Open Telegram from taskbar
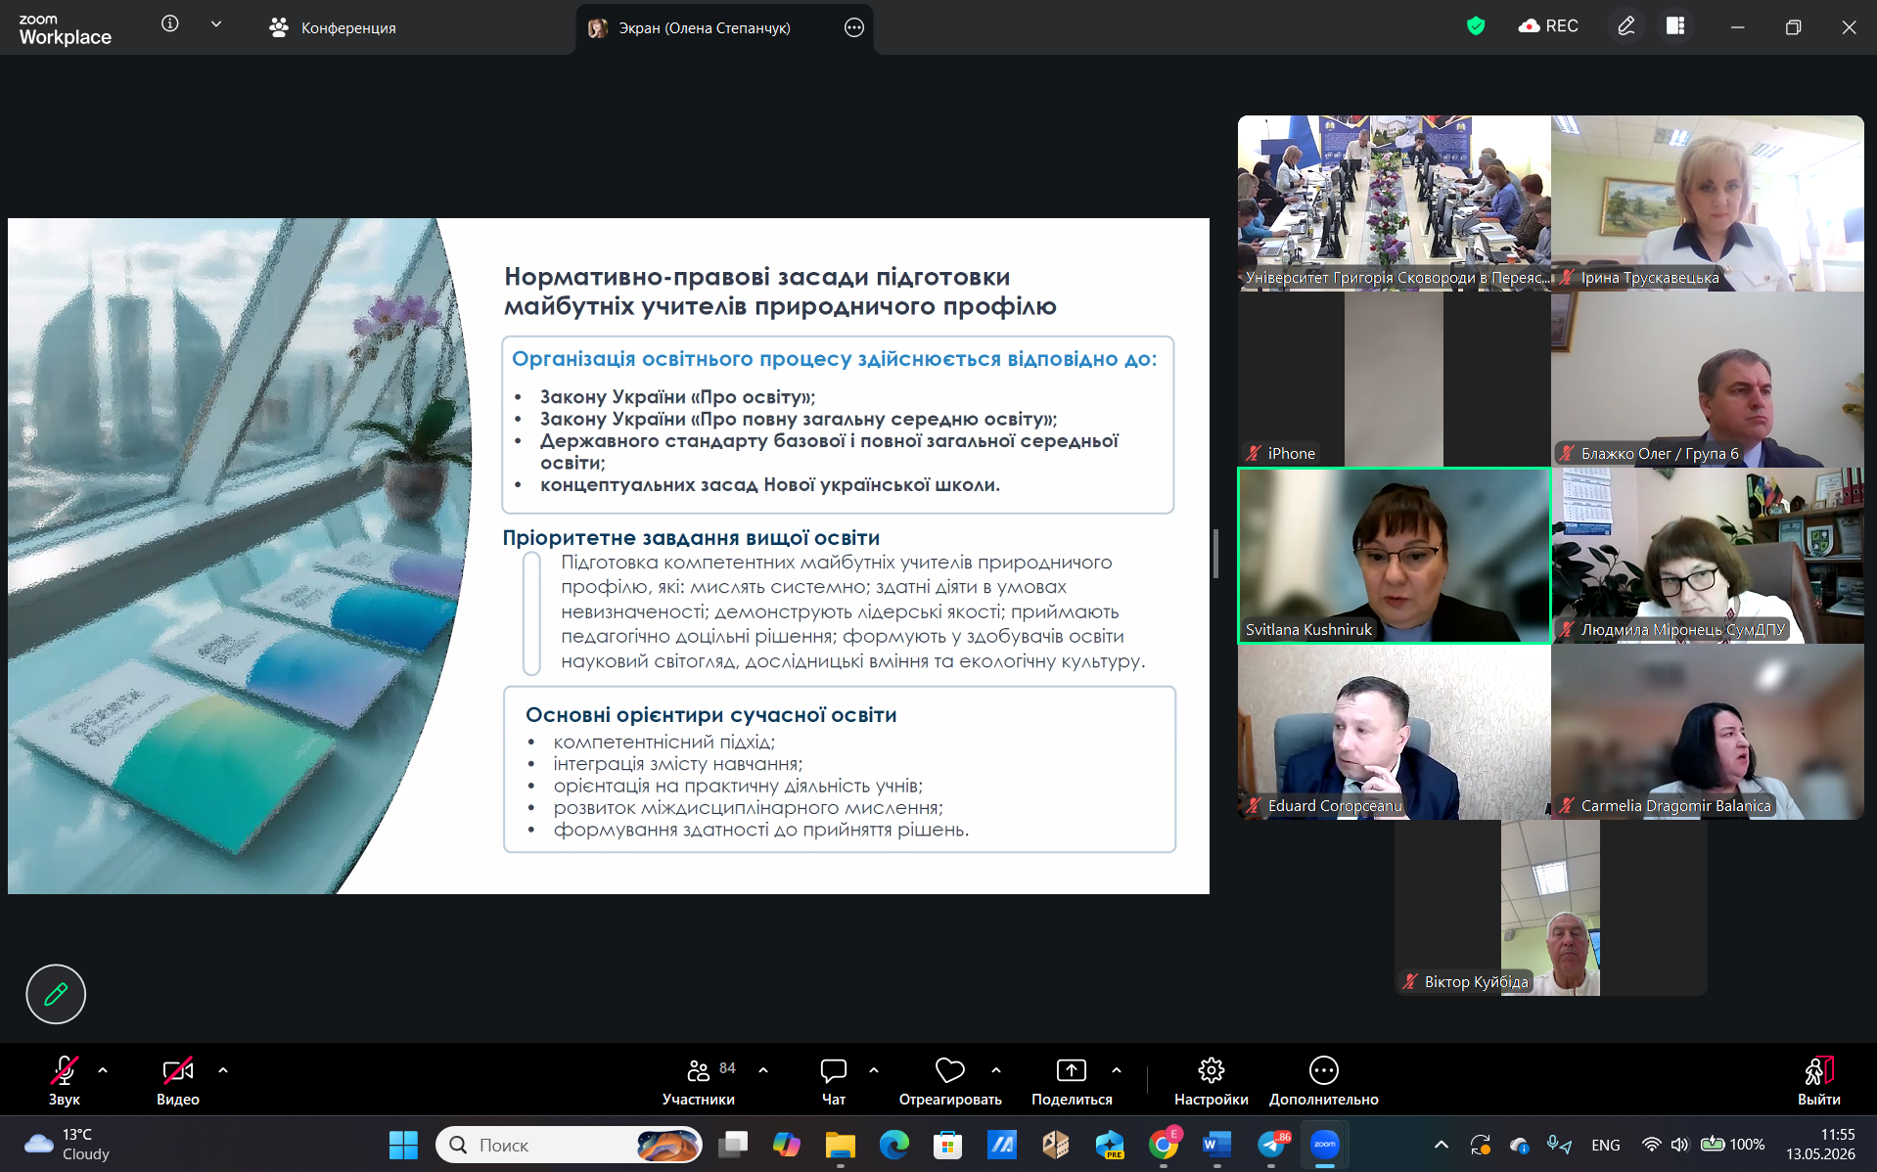The image size is (1877, 1172). point(1271,1145)
